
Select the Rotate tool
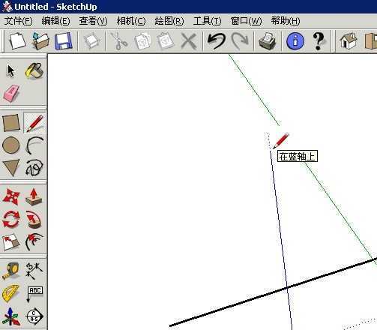(11, 219)
